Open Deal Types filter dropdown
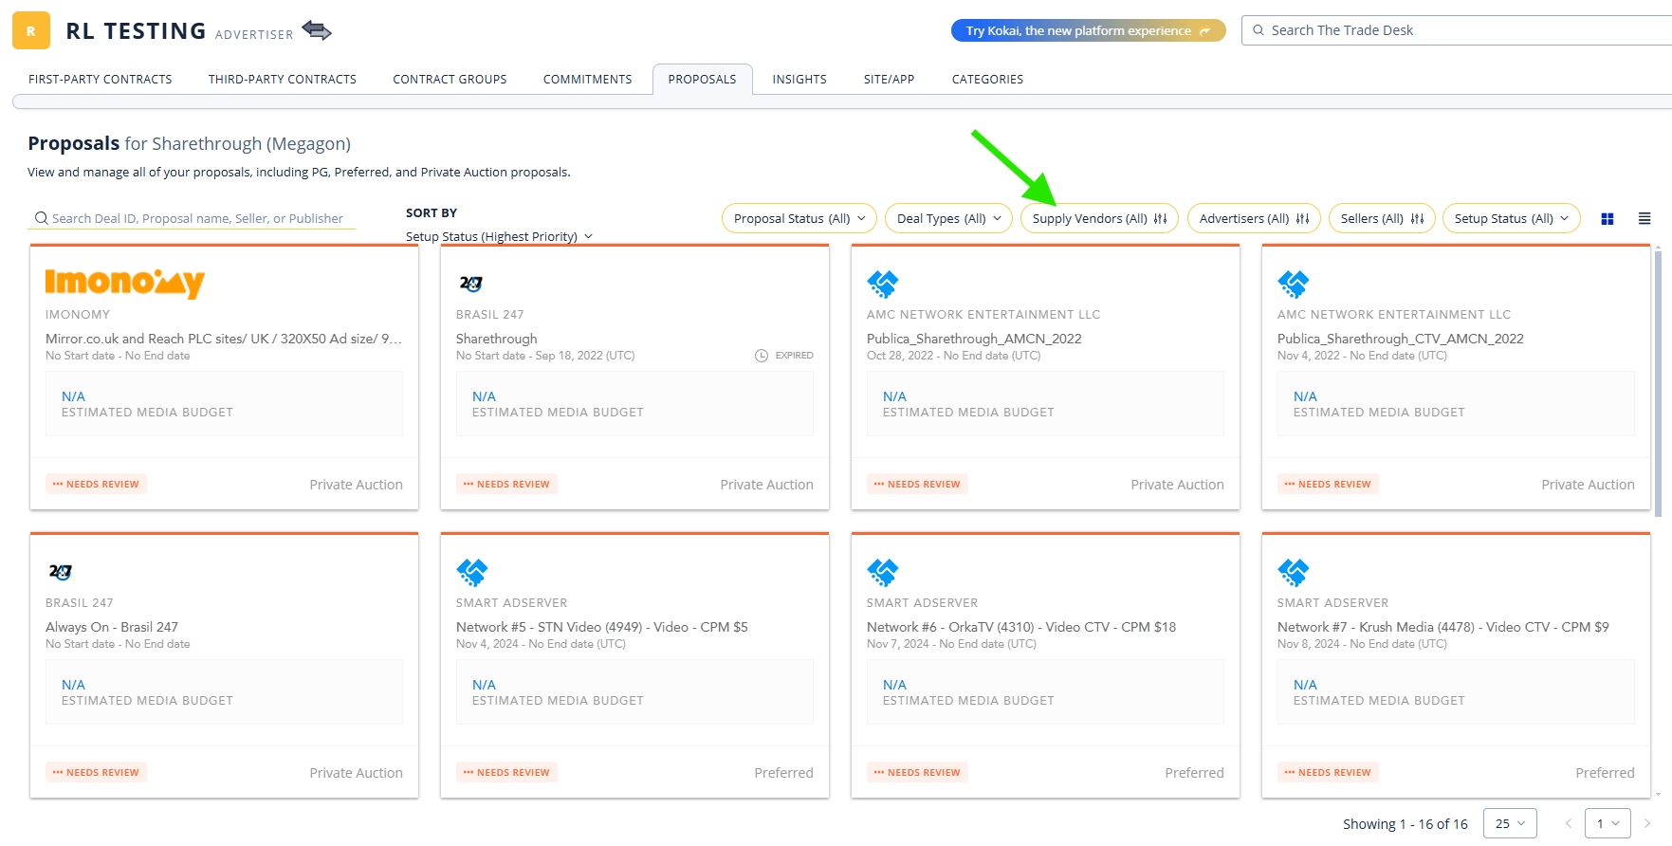Viewport: 1672px width, 846px height. [x=949, y=218]
